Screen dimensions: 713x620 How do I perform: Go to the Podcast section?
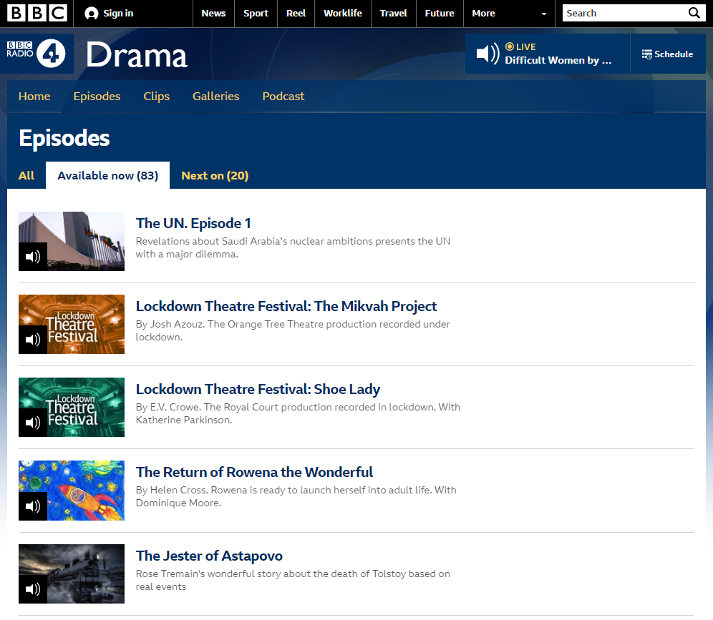[283, 96]
